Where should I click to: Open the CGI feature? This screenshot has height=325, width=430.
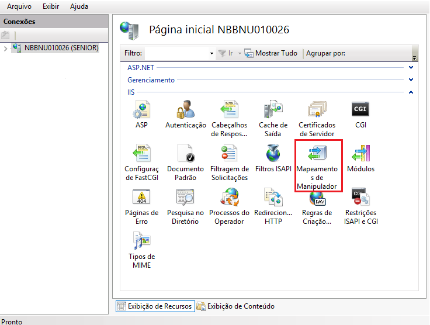tap(360, 115)
